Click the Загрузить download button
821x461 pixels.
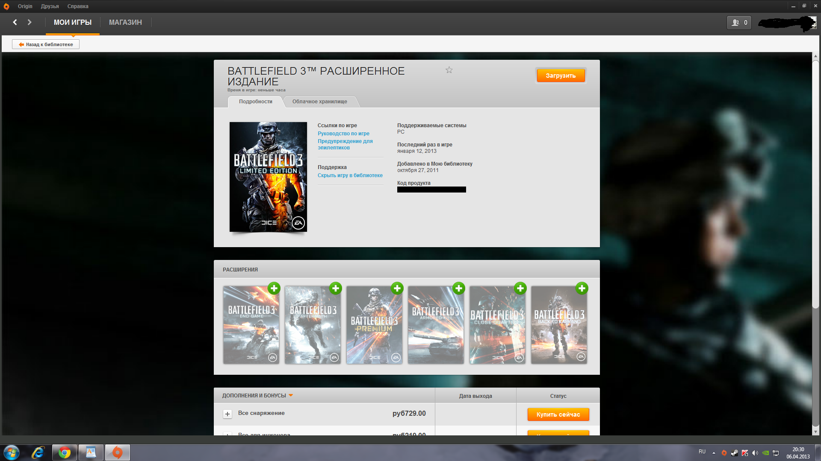point(561,76)
